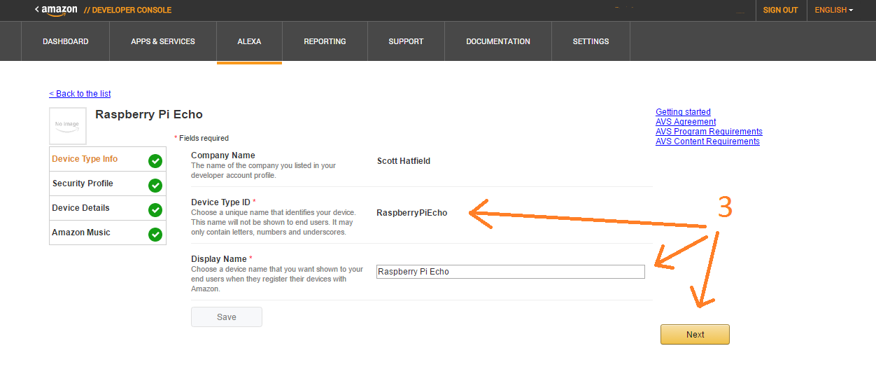Viewport: 876px width, 374px height.
Task: Click the Raspberry Pi Echo page heading
Action: coord(149,114)
